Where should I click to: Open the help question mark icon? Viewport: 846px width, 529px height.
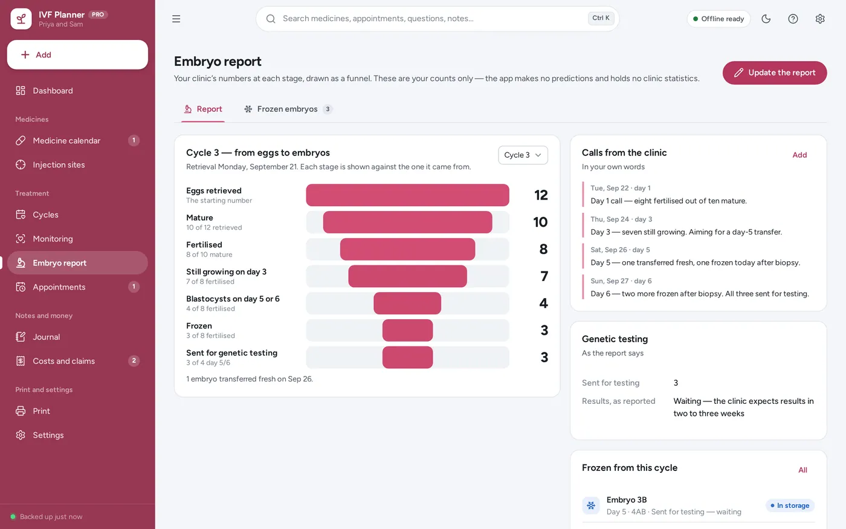click(793, 19)
